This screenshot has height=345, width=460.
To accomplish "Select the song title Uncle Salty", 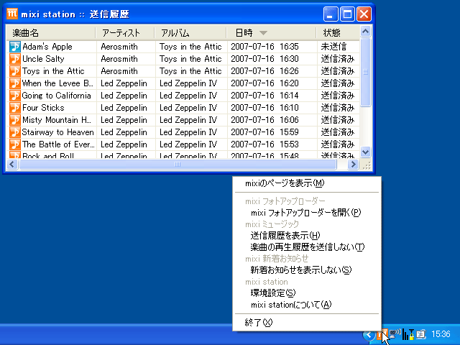I will [x=43, y=59].
